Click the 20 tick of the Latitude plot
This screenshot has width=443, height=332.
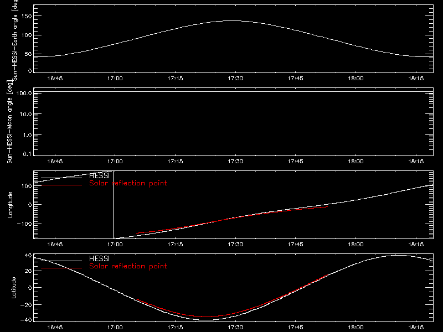click(28, 271)
